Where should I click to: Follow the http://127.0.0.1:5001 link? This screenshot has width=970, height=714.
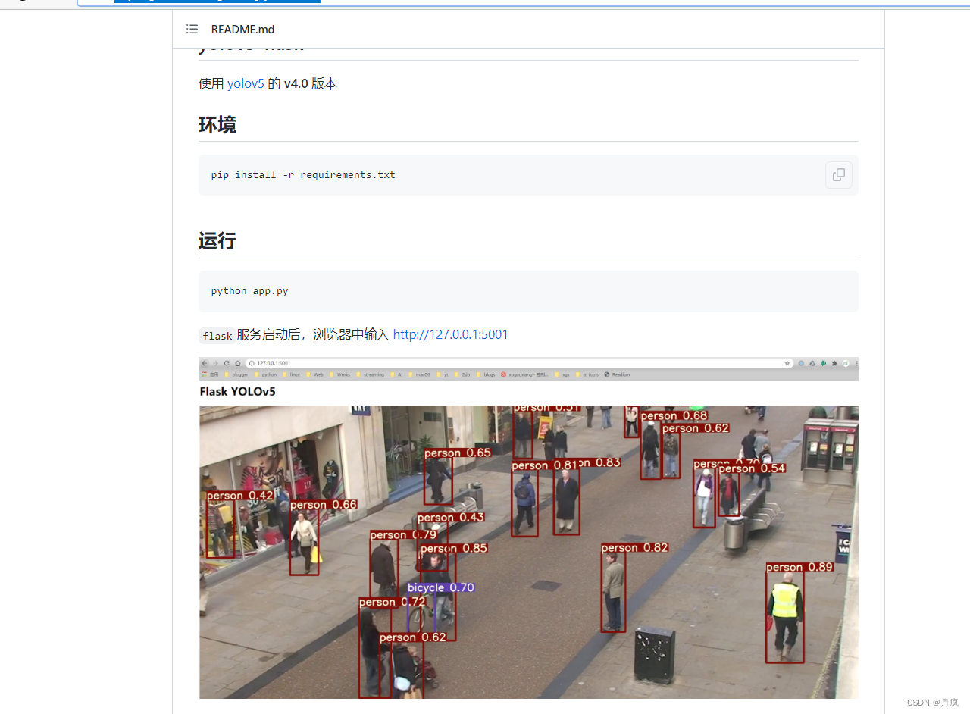point(450,334)
